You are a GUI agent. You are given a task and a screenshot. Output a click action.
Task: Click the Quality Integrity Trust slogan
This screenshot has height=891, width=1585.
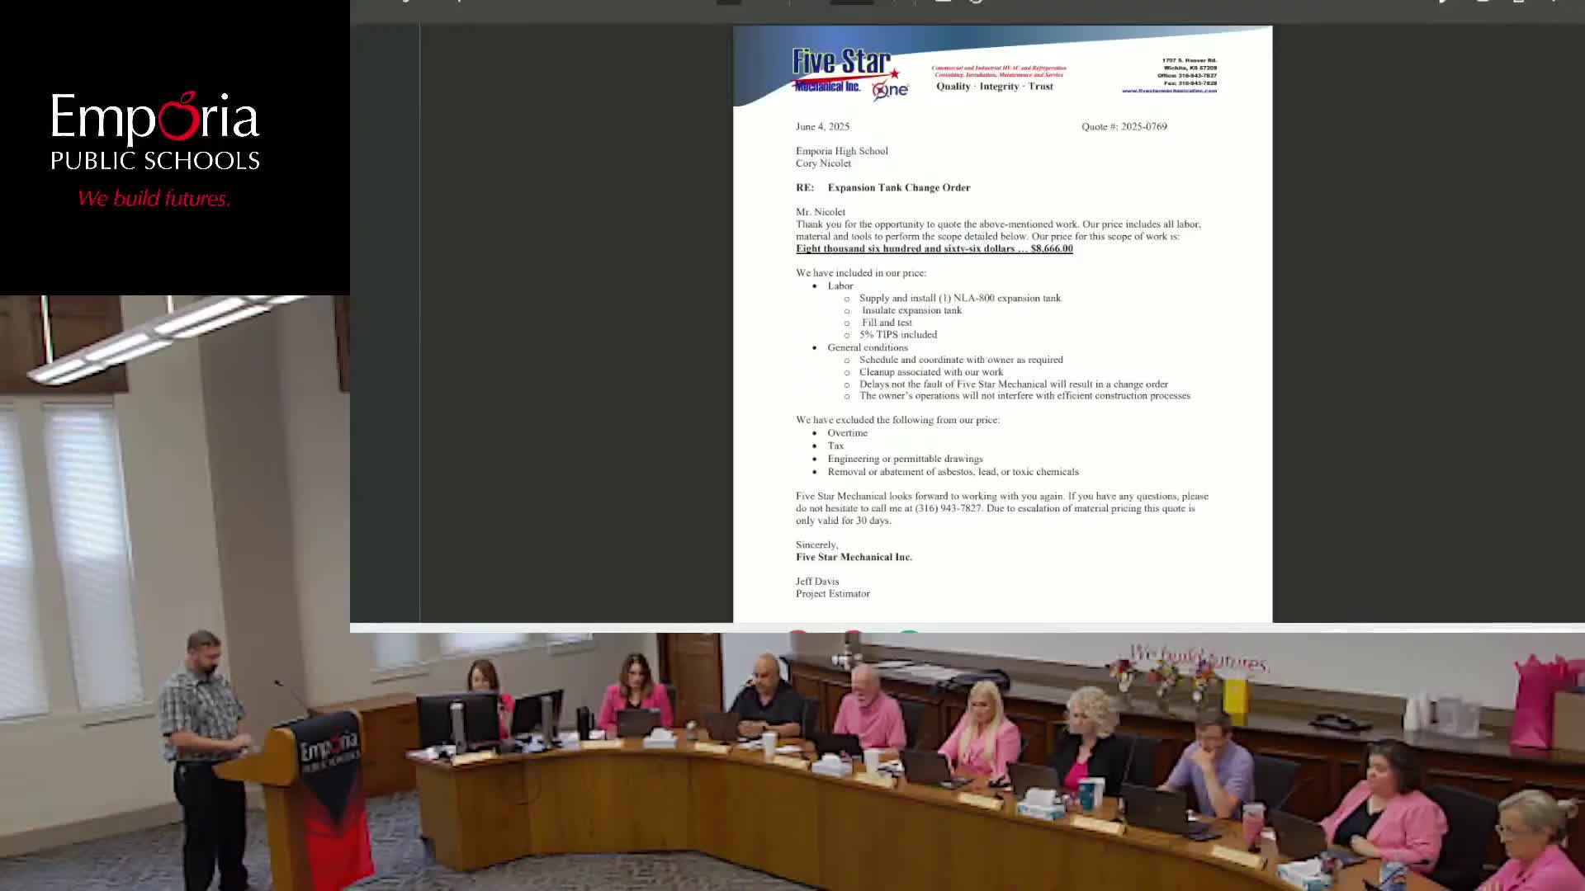[994, 86]
